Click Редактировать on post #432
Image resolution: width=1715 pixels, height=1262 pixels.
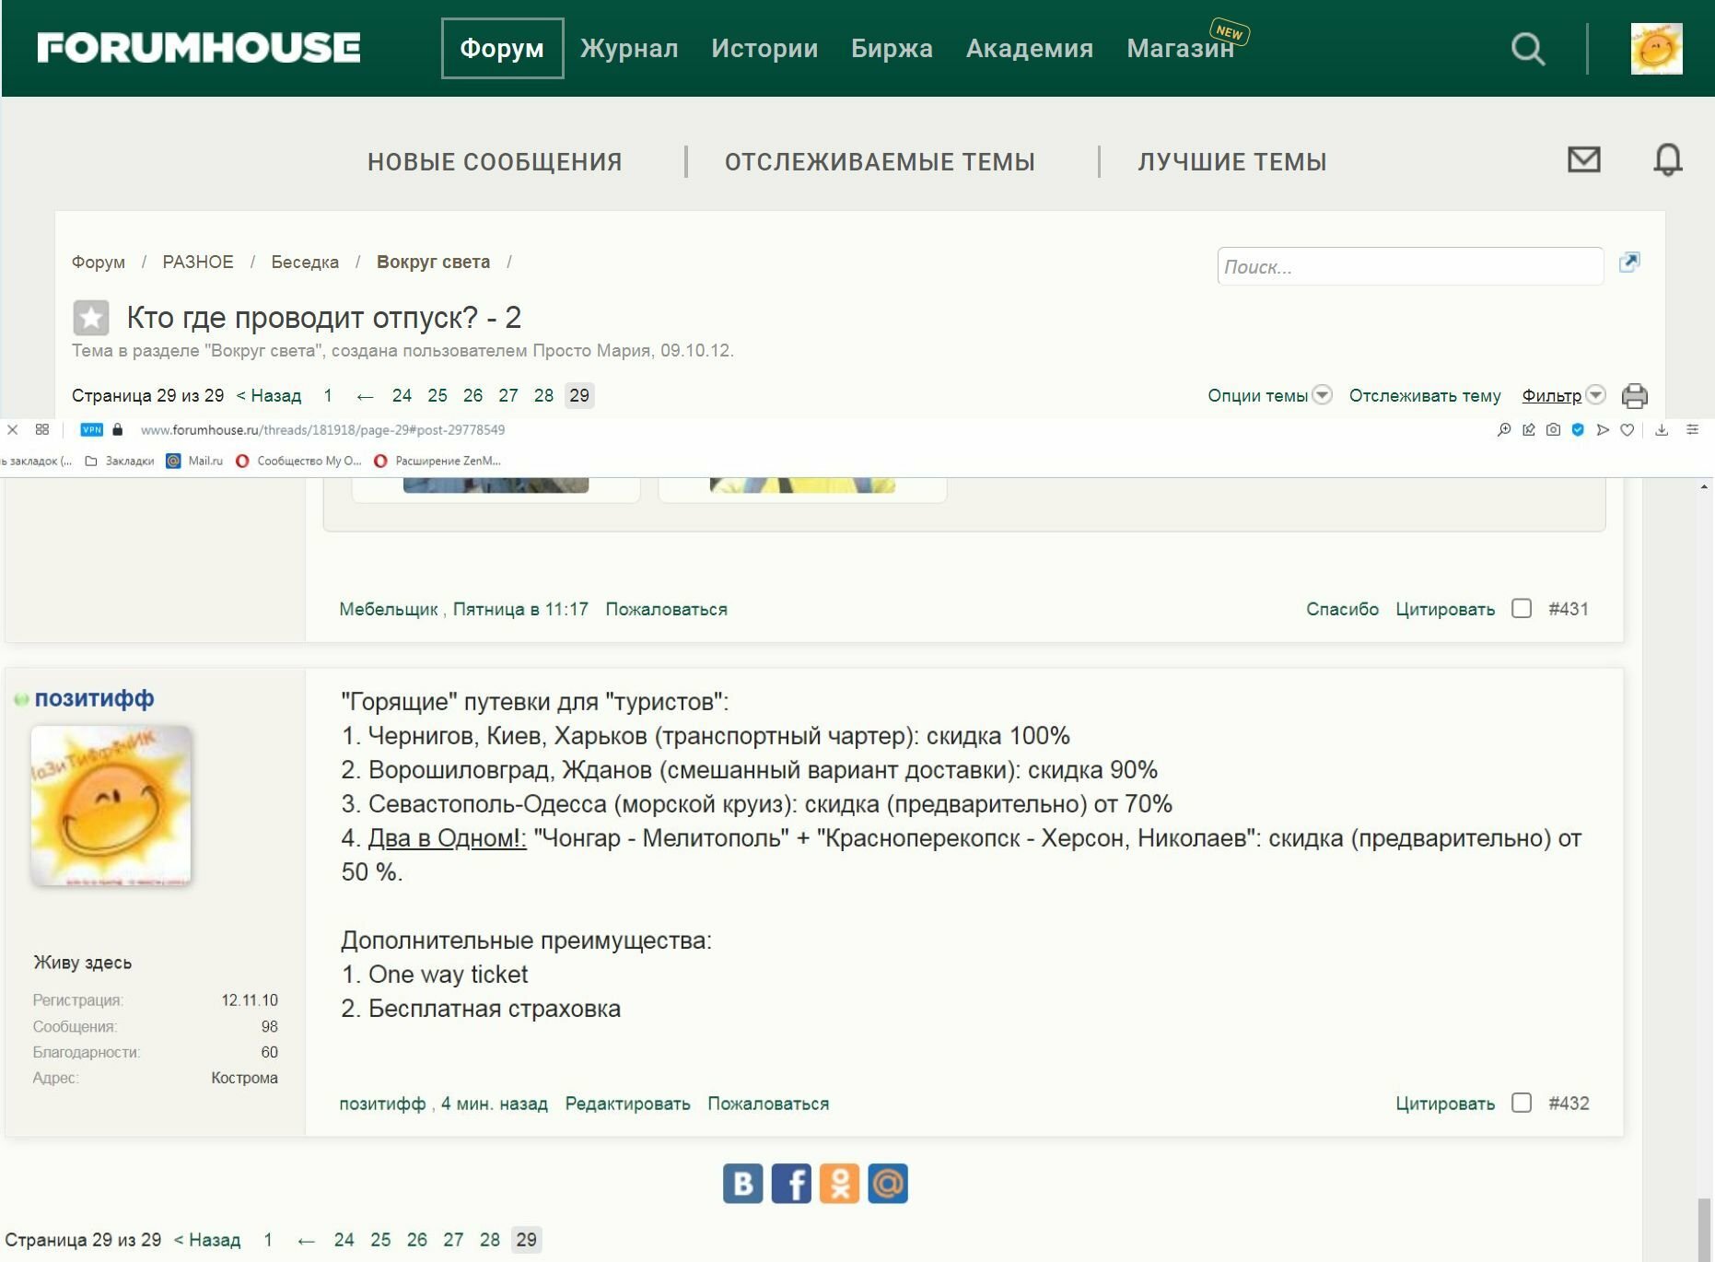(627, 1104)
